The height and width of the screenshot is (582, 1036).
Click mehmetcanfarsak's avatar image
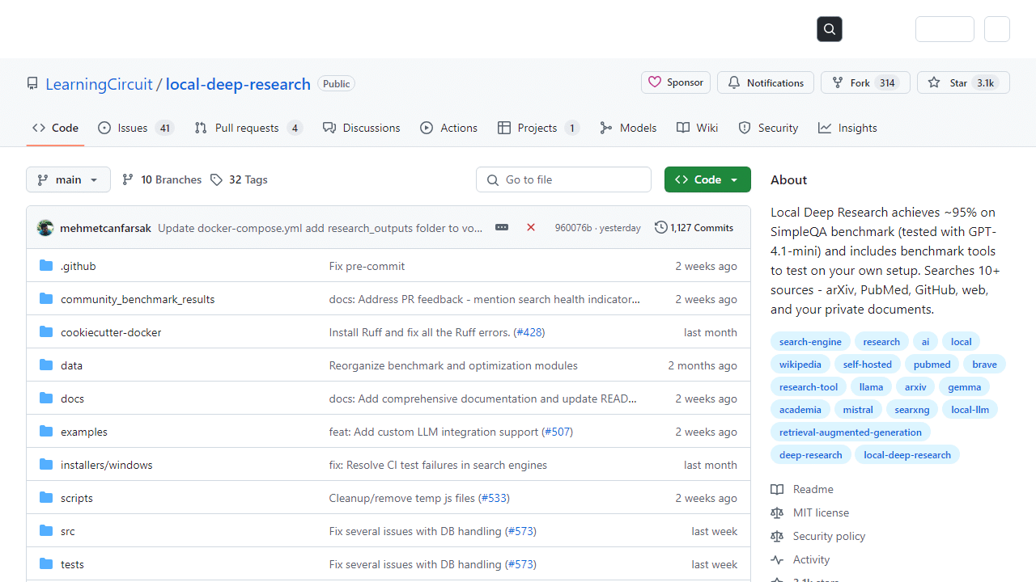(x=45, y=228)
